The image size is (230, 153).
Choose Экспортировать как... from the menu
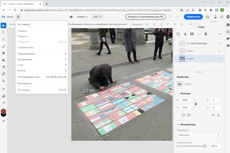click(x=29, y=77)
